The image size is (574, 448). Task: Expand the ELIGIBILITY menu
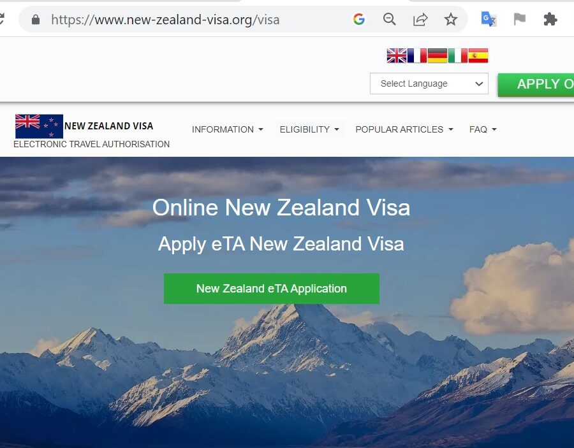click(x=309, y=129)
